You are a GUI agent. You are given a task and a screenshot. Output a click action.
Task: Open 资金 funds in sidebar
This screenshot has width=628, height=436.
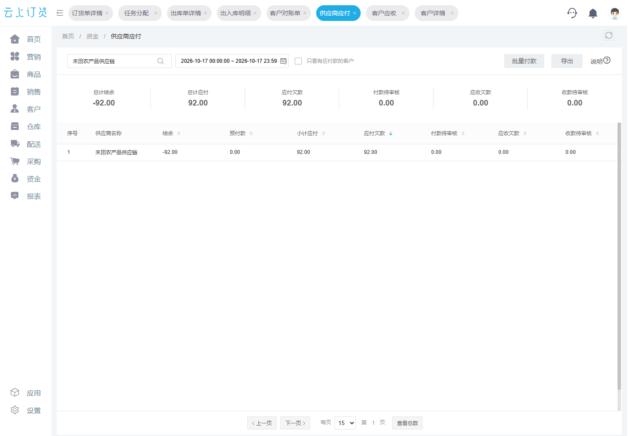(x=26, y=179)
